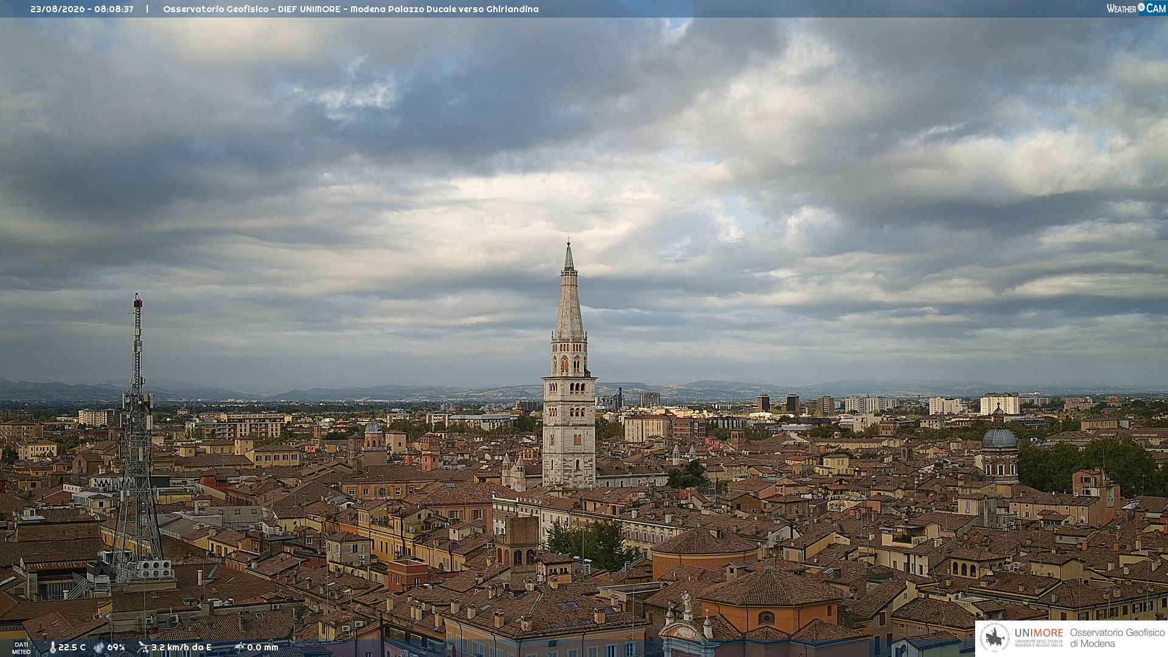This screenshot has width=1168, height=657.
Task: Click the rain umbrella precipitation icon
Action: [x=240, y=647]
